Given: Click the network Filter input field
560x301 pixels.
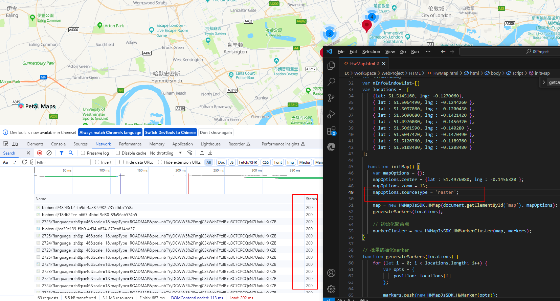Looking at the screenshot, I should pos(63,162).
